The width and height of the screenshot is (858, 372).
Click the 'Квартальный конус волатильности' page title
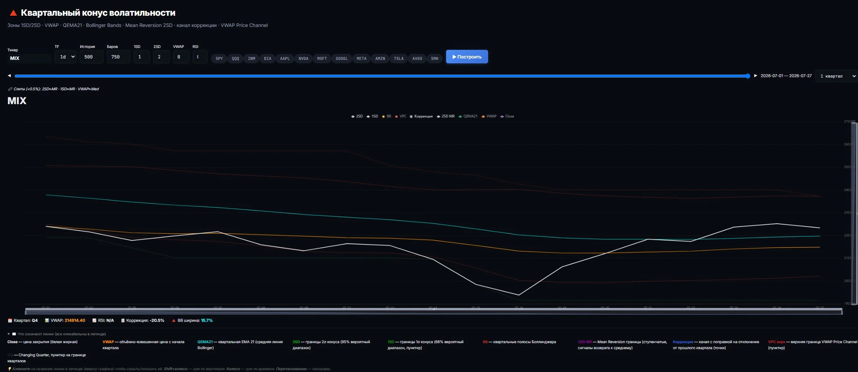pyautogui.click(x=98, y=13)
